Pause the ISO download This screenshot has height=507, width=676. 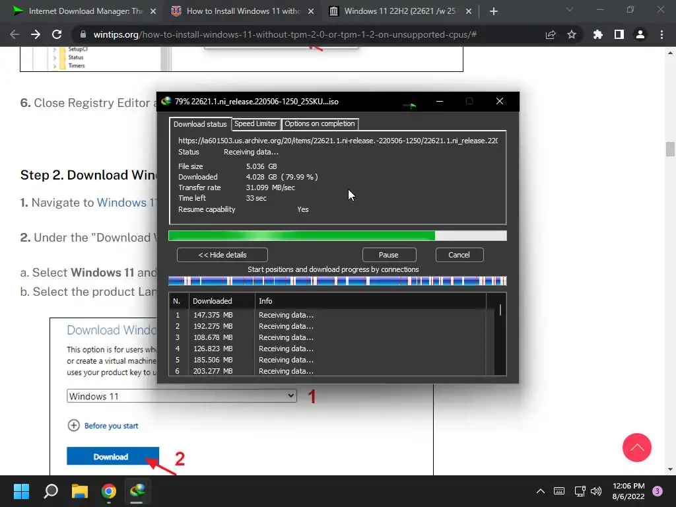click(x=388, y=255)
